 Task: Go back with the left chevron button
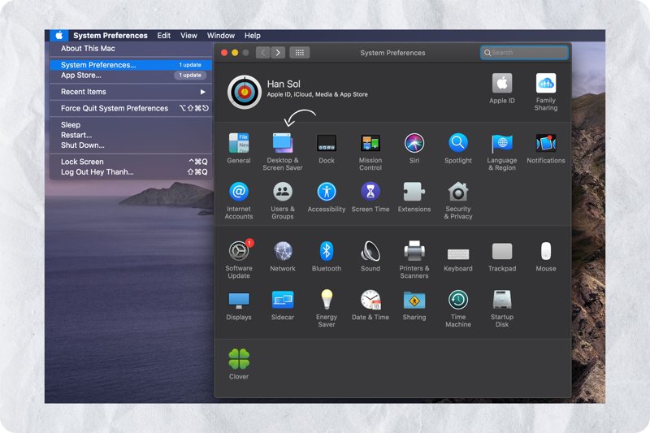(263, 53)
